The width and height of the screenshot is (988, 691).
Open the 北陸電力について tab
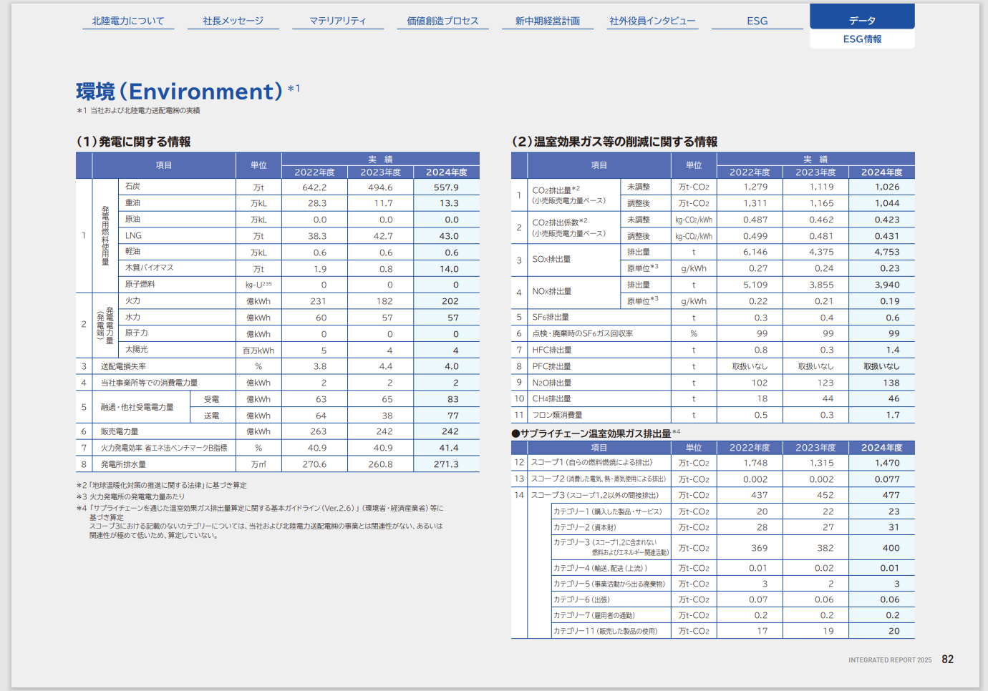tap(127, 21)
